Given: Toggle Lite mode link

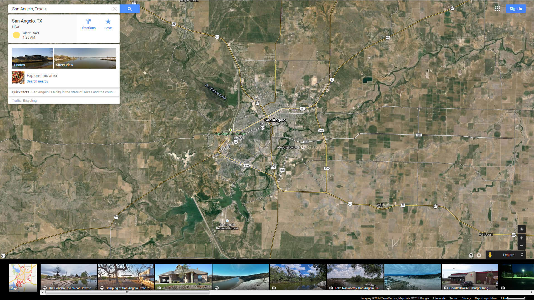Looking at the screenshot, I should coord(439,298).
